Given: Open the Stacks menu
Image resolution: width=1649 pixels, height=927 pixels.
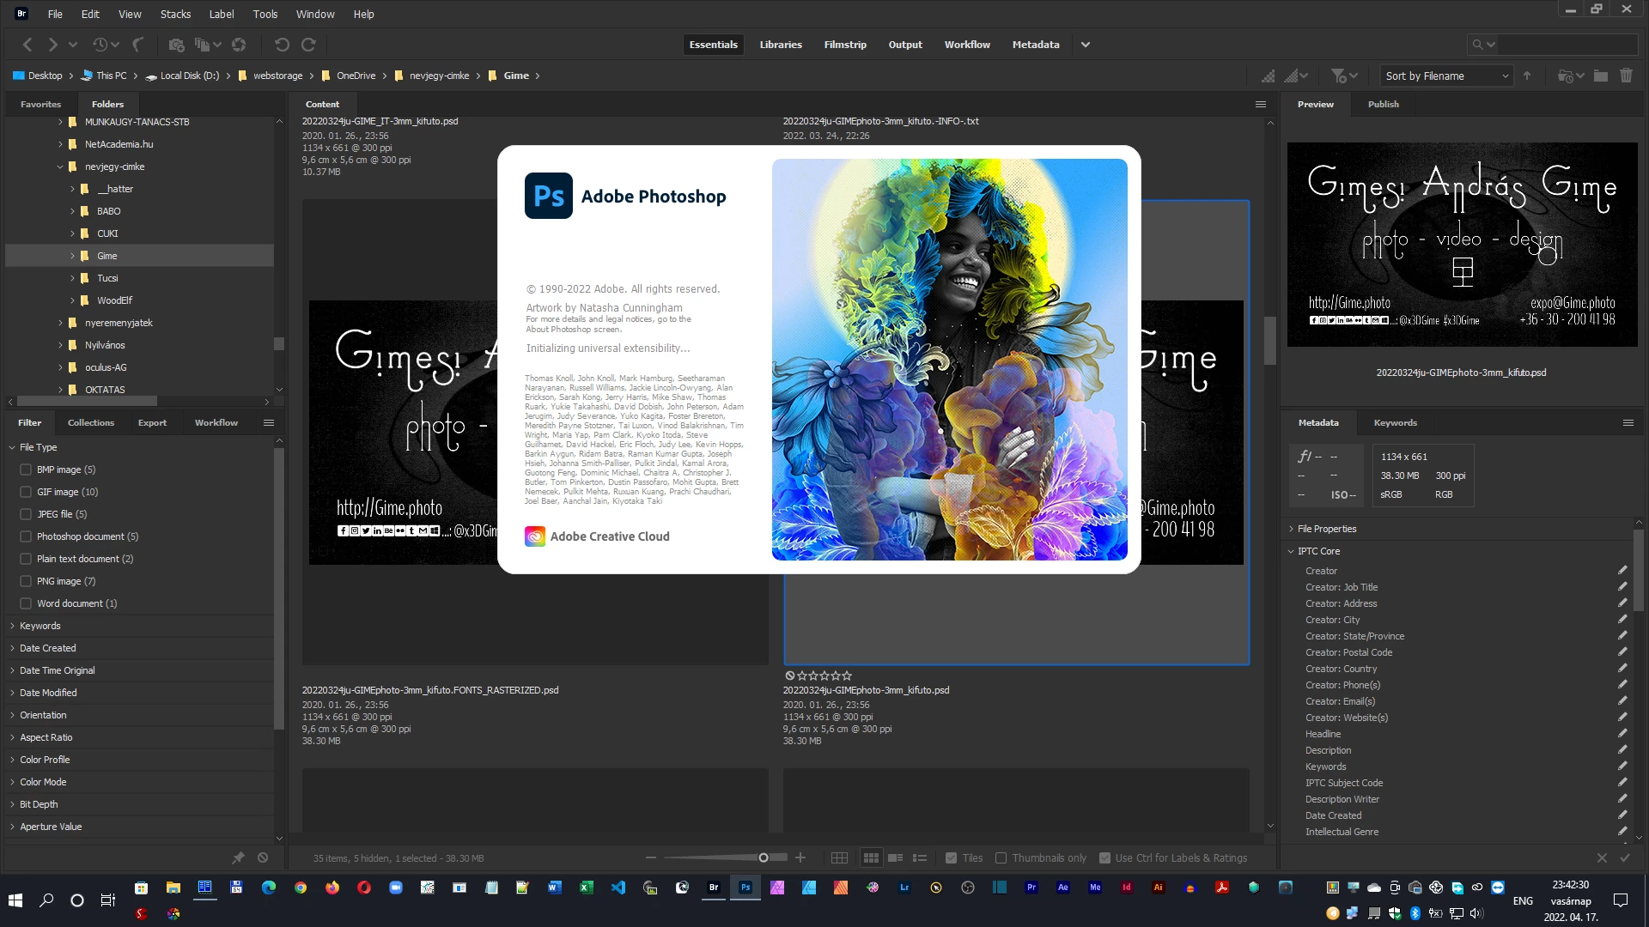Looking at the screenshot, I should 175,14.
